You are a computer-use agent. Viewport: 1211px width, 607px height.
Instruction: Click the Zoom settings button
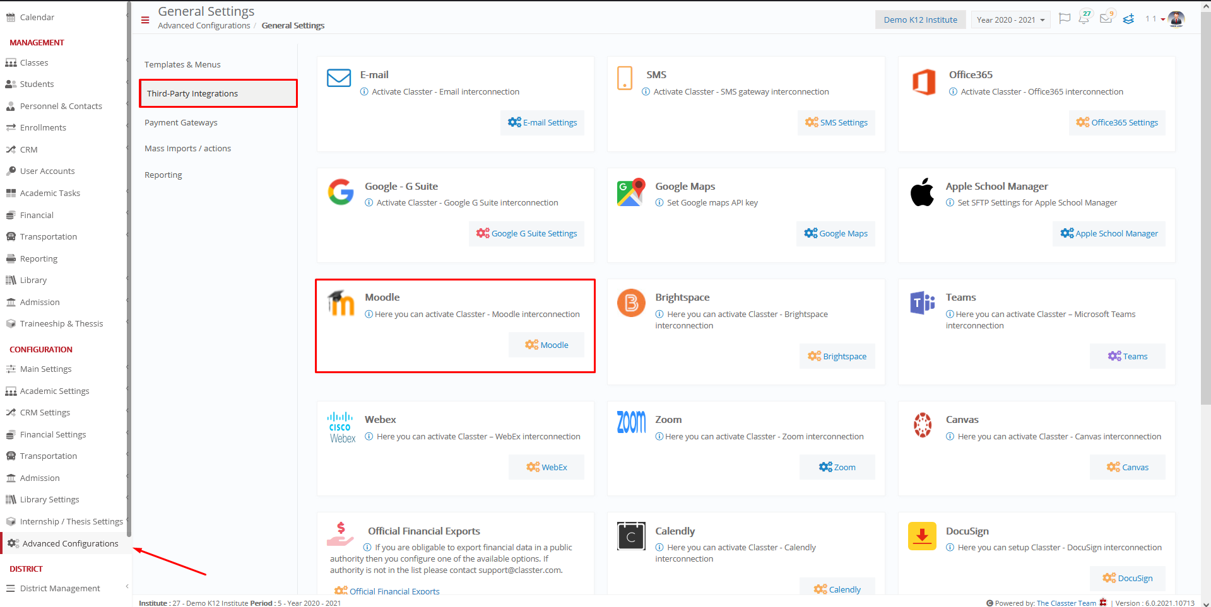[x=837, y=467]
